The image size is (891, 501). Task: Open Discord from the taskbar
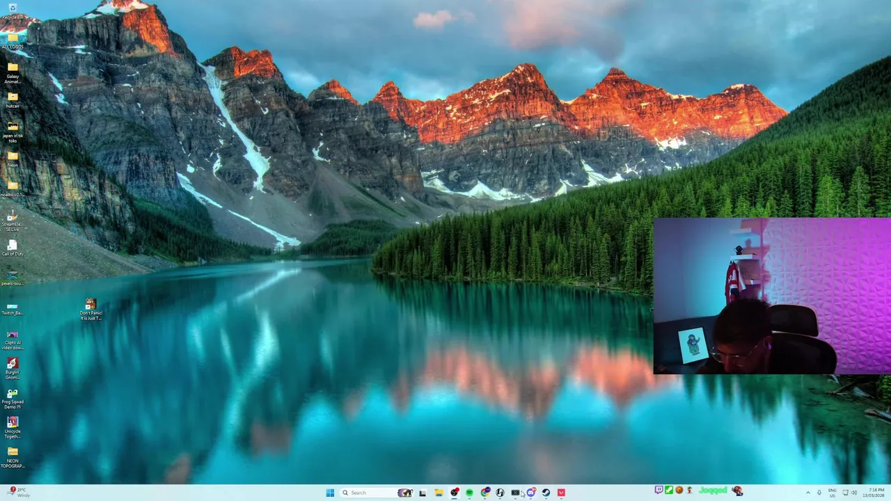click(531, 493)
